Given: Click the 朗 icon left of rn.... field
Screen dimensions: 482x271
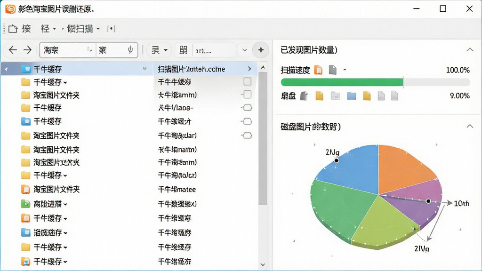Looking at the screenshot, I should coord(184,50).
